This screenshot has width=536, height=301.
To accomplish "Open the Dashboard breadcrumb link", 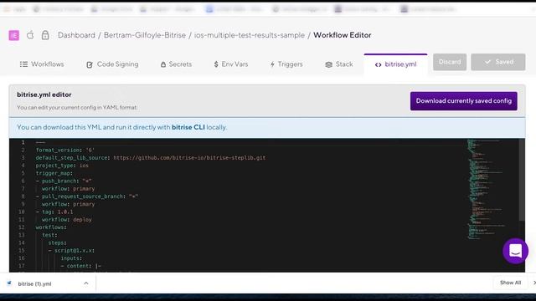I will tap(76, 35).
